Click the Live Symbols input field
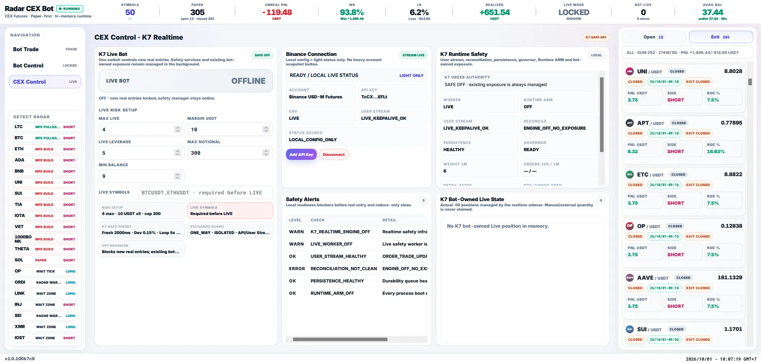Screen dimensions: 761x363 coord(205,192)
